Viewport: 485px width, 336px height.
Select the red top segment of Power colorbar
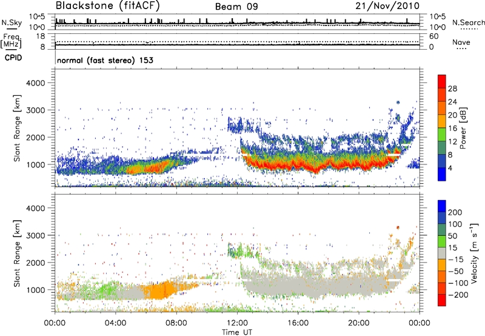point(442,81)
